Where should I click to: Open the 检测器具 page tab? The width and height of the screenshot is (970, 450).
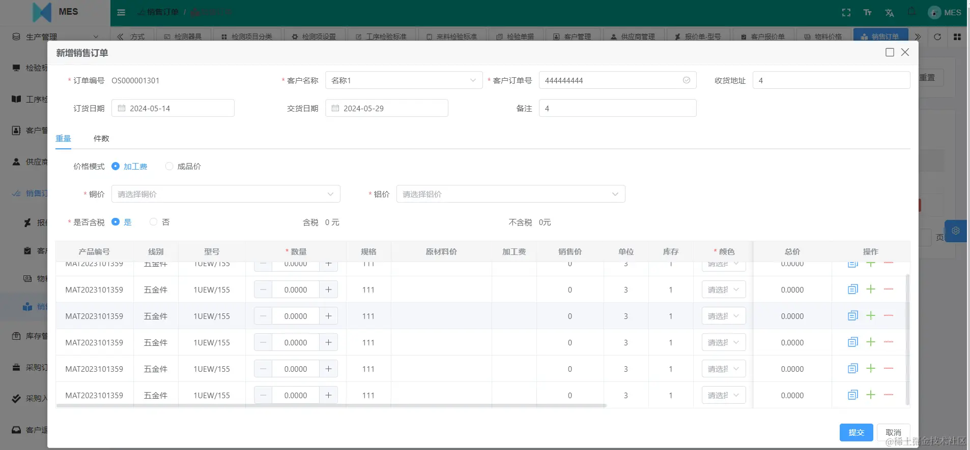click(183, 37)
